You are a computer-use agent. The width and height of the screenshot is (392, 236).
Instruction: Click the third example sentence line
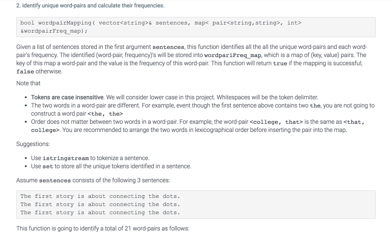100,213
